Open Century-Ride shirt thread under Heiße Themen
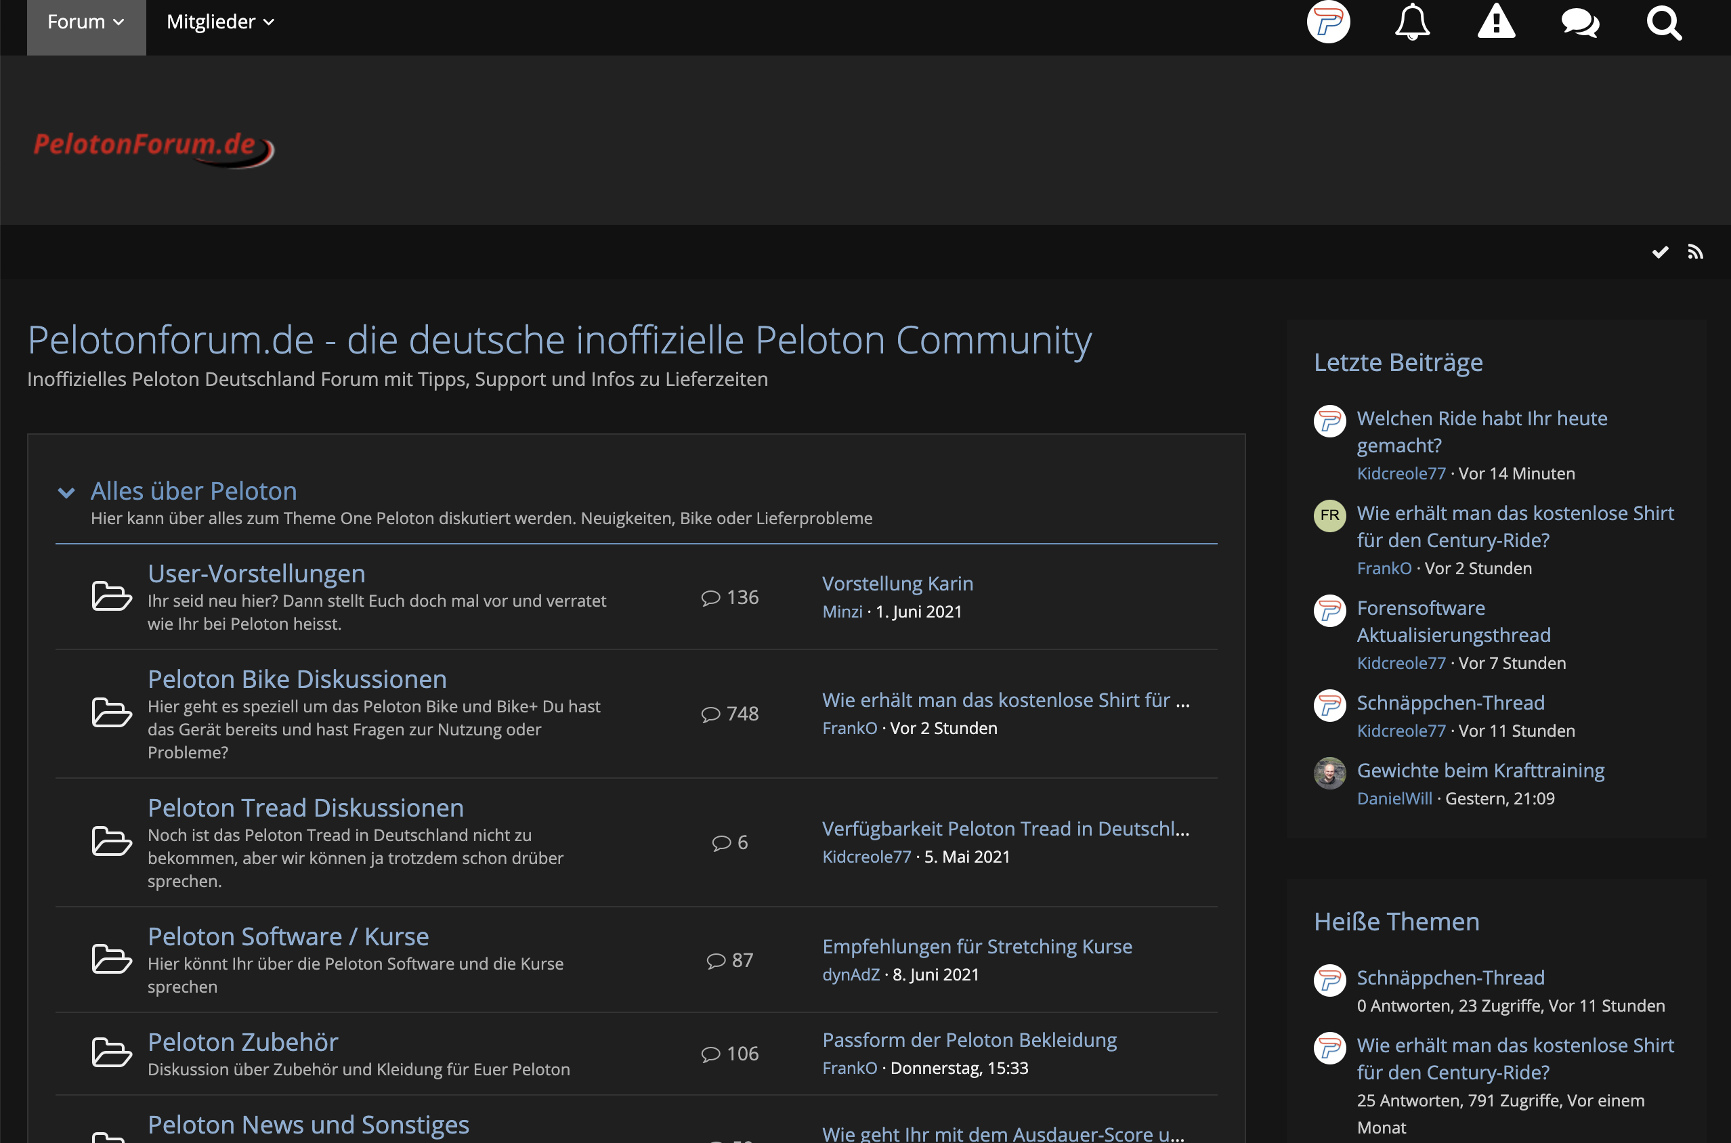1731x1143 pixels. pyautogui.click(x=1515, y=1058)
